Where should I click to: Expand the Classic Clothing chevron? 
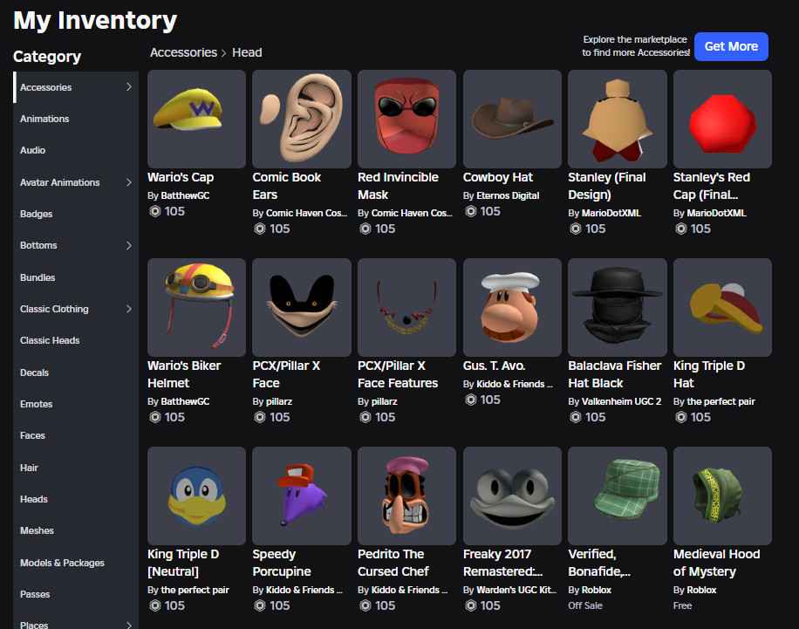pos(129,308)
